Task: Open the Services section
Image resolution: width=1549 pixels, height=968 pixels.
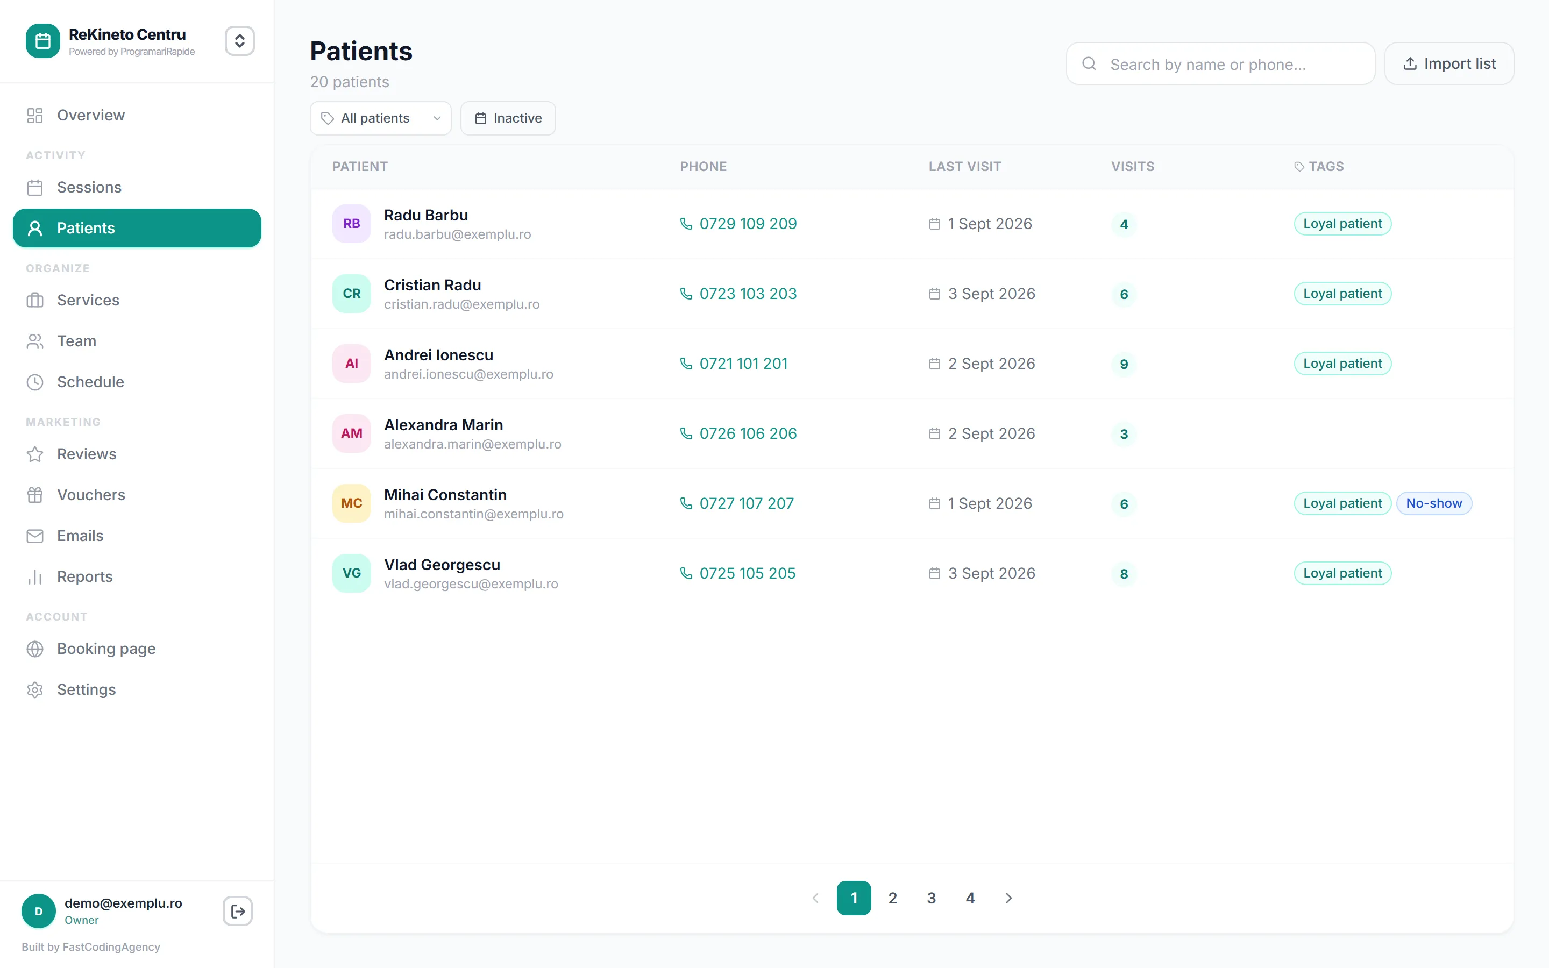Action: [x=137, y=300]
